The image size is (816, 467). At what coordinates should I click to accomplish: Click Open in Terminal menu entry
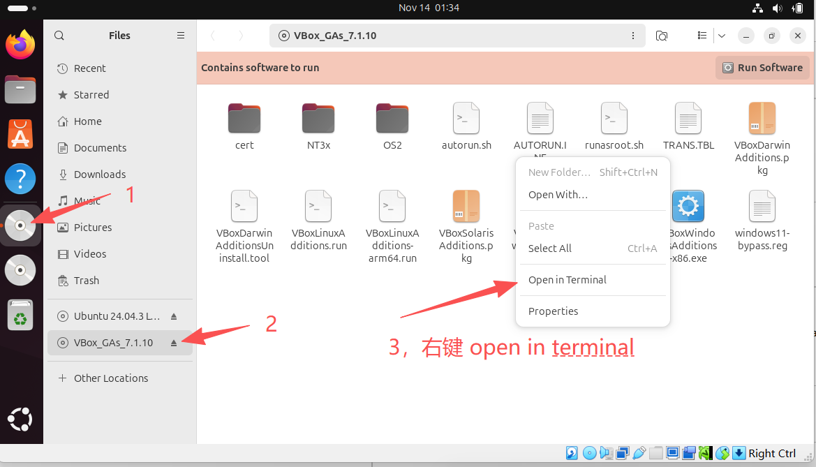tap(593, 280)
